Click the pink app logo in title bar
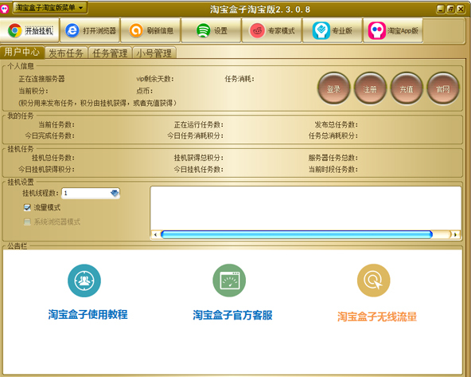Image resolution: width=471 pixels, height=377 pixels. [5, 9]
